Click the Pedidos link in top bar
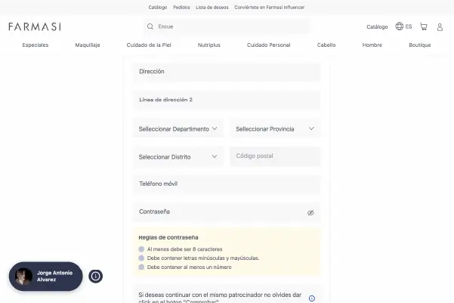The height and width of the screenshot is (303, 454). 181,7
